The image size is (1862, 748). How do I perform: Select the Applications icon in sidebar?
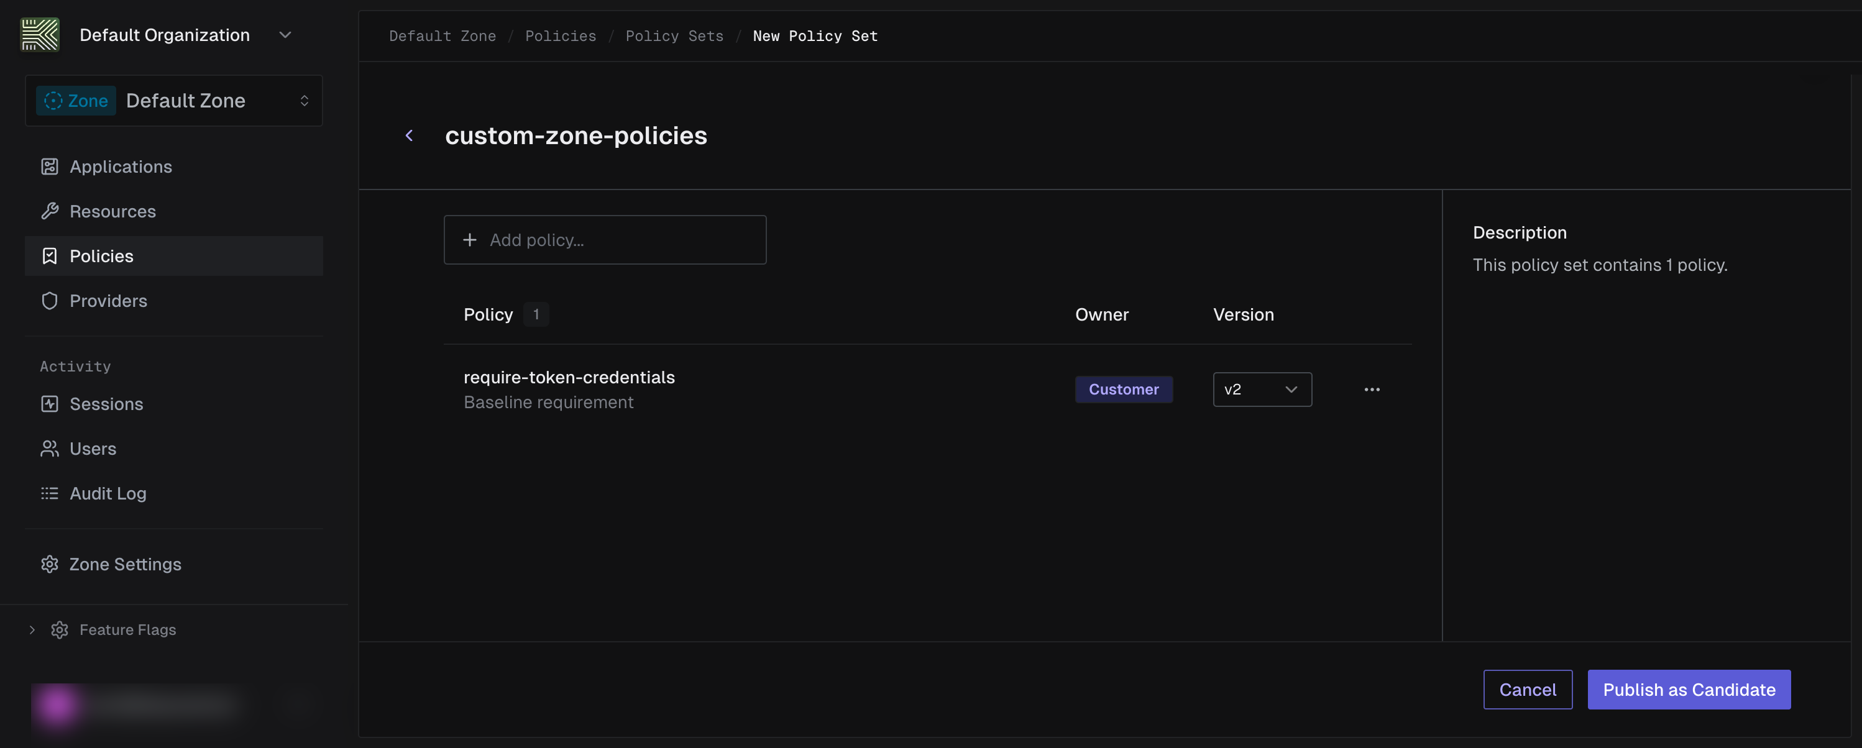click(x=49, y=166)
